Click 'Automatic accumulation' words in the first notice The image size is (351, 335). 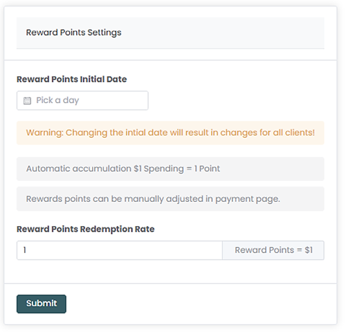click(78, 169)
